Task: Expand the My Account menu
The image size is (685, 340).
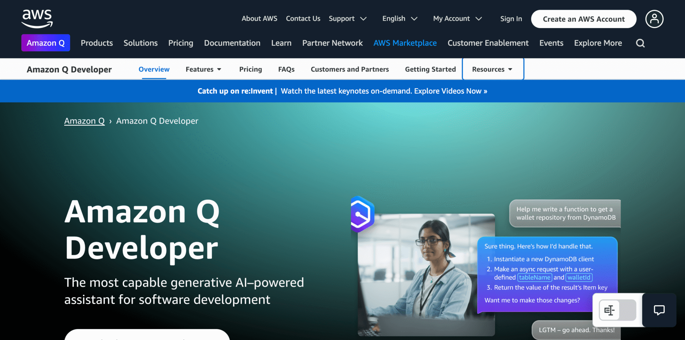Action: [x=457, y=19]
